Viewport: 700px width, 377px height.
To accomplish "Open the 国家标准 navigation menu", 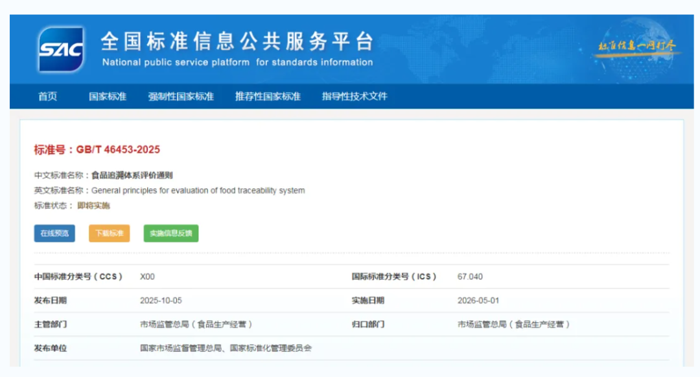I will [x=108, y=96].
